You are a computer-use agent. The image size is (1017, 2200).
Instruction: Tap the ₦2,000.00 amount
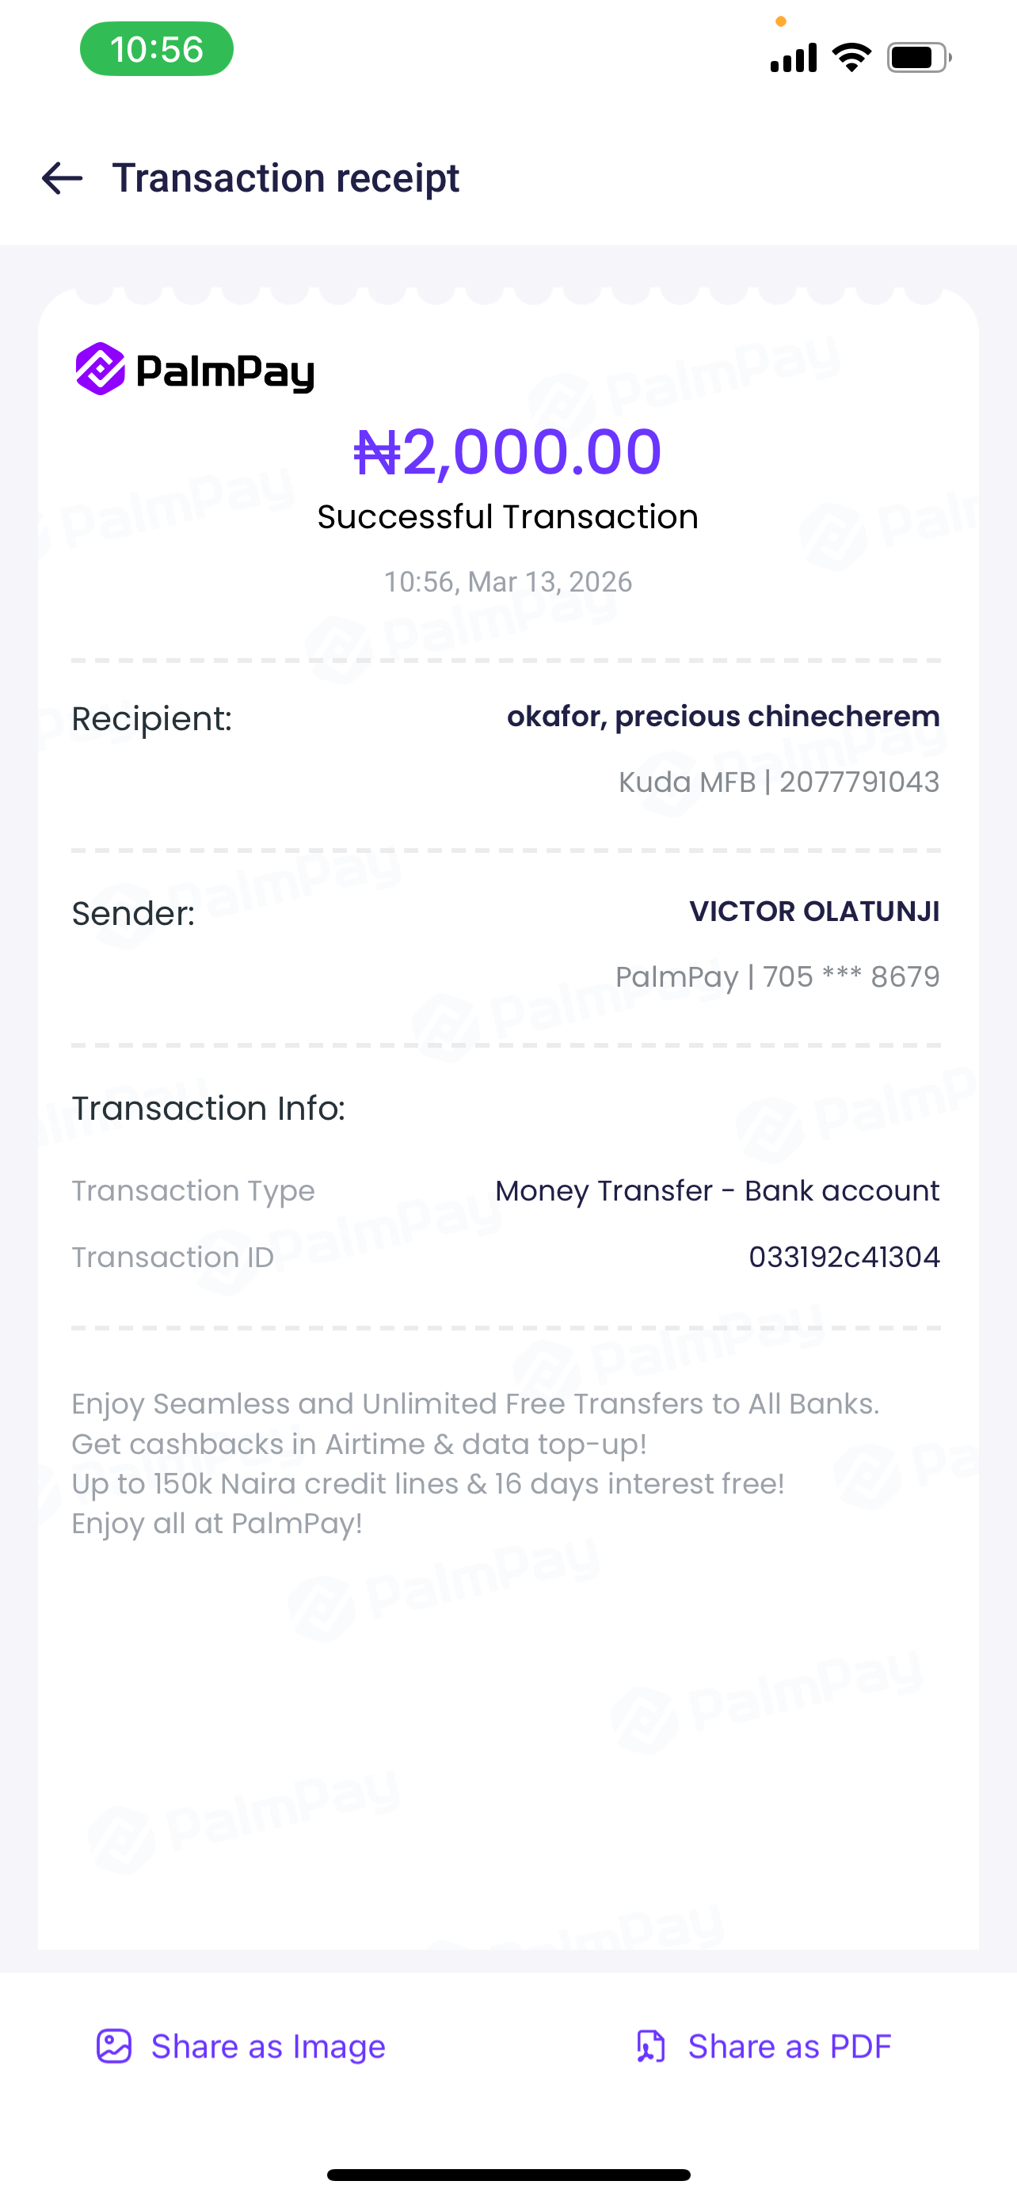(508, 451)
